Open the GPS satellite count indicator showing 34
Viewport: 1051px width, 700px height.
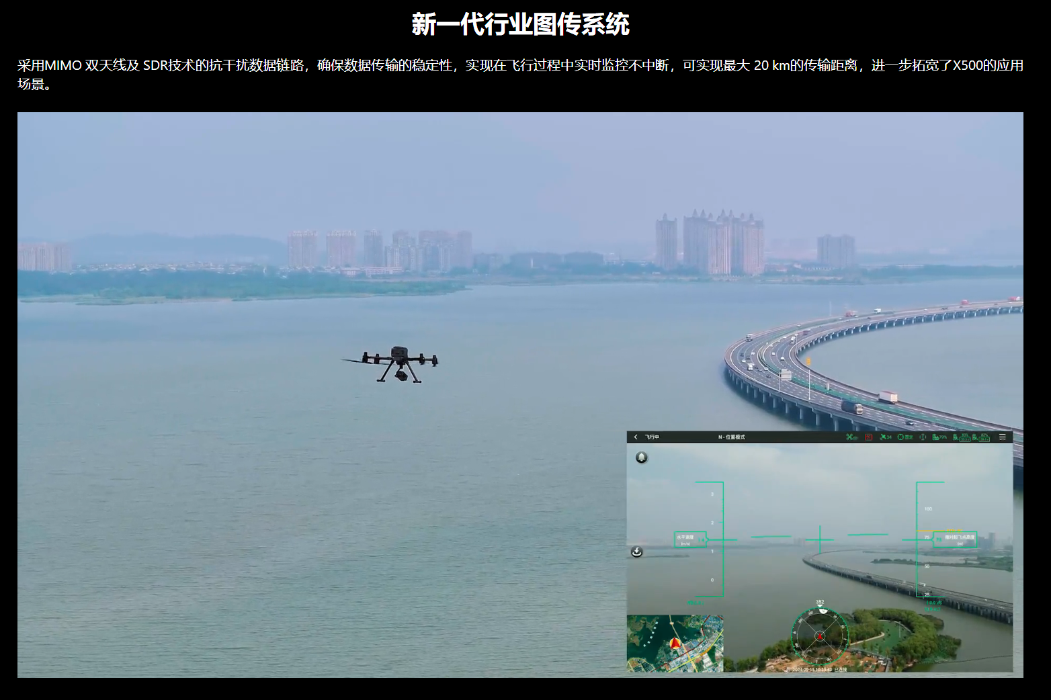pos(885,437)
